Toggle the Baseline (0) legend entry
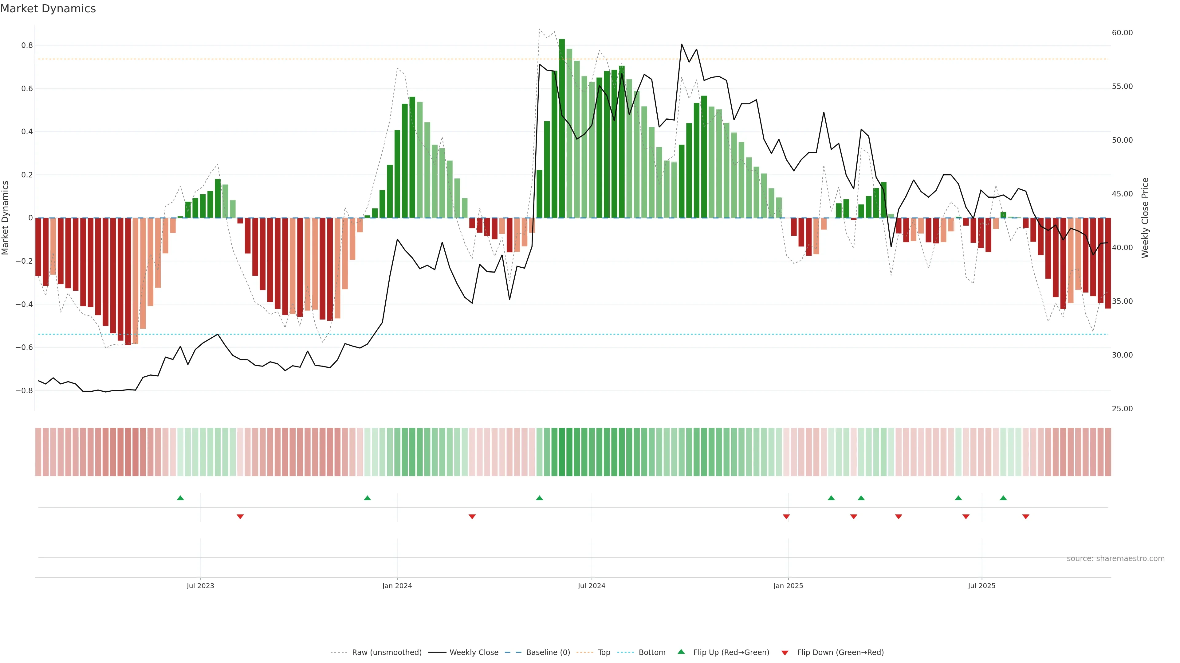Image resolution: width=1180 pixels, height=663 pixels. 548,652
